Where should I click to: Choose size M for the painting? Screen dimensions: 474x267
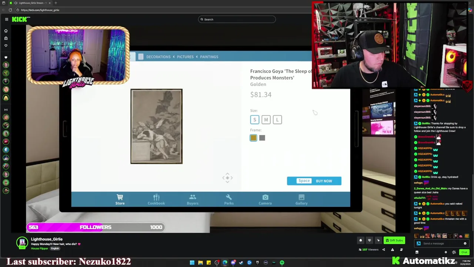pos(266,120)
